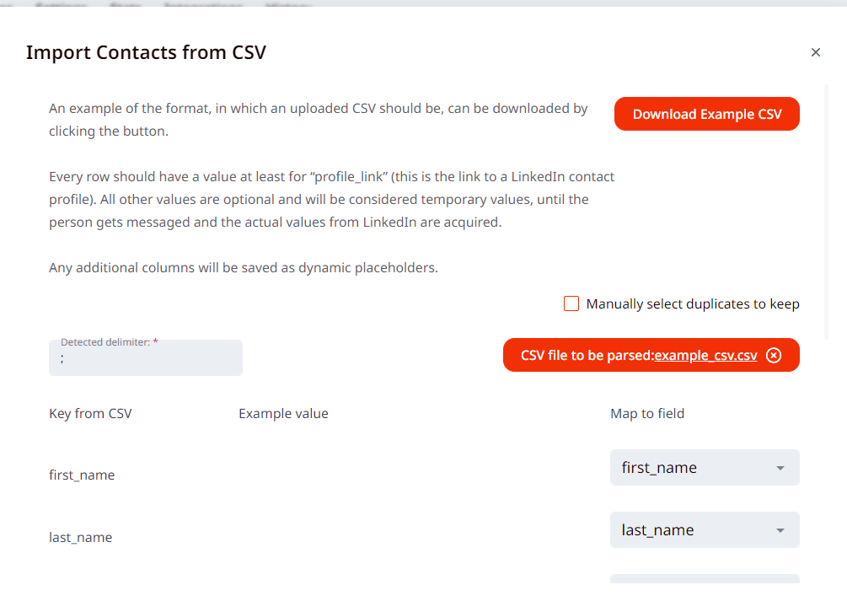Click the Import Contacts from CSV title
Screen dimensions: 847x612
click(146, 52)
